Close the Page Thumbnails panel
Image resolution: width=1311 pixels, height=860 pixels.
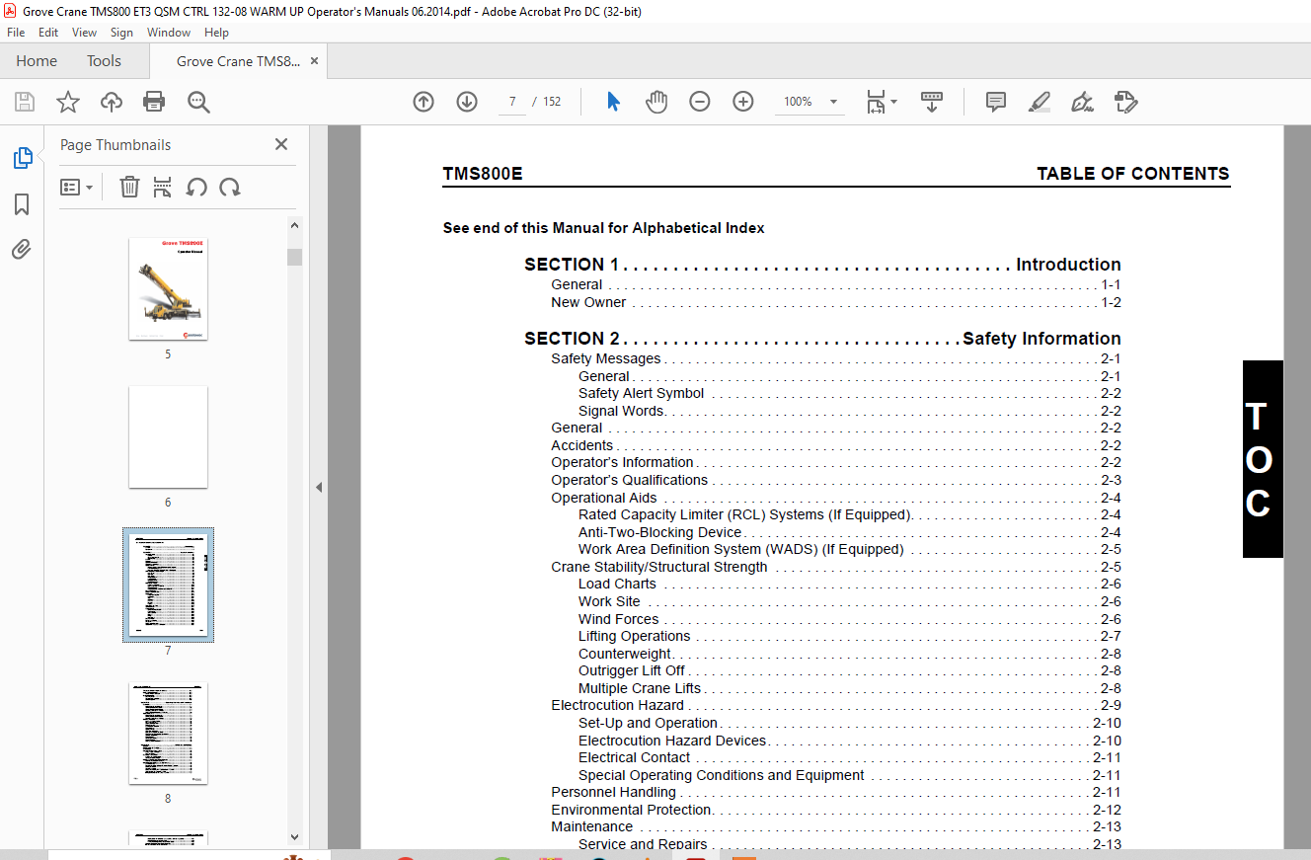pos(281,144)
